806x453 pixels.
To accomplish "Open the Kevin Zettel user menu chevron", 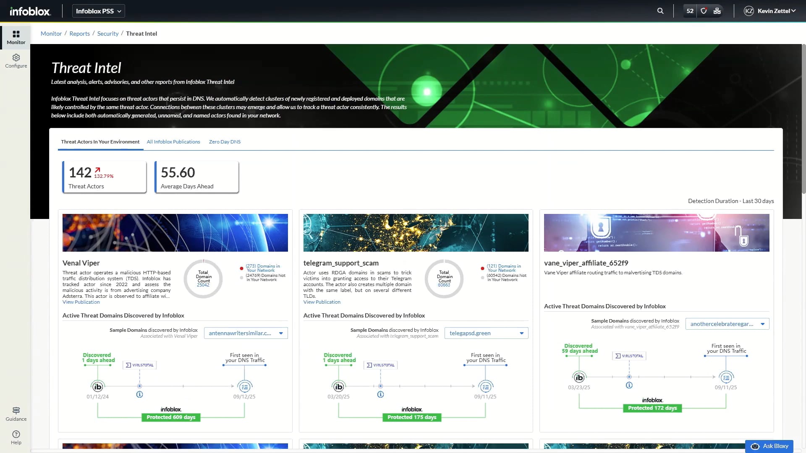I will [793, 11].
